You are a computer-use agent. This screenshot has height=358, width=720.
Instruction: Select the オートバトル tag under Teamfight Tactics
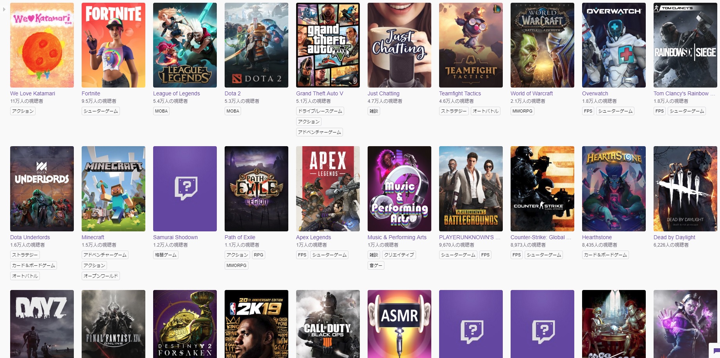(x=486, y=111)
